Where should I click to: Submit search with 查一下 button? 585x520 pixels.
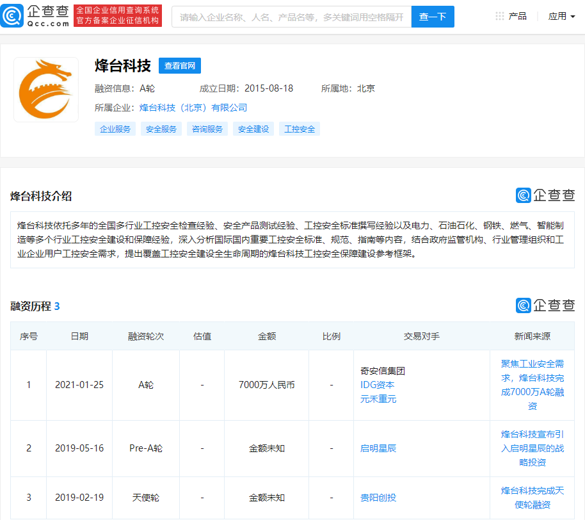433,17
